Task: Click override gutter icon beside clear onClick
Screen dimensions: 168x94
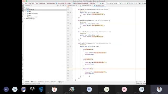Action: coord(70,35)
